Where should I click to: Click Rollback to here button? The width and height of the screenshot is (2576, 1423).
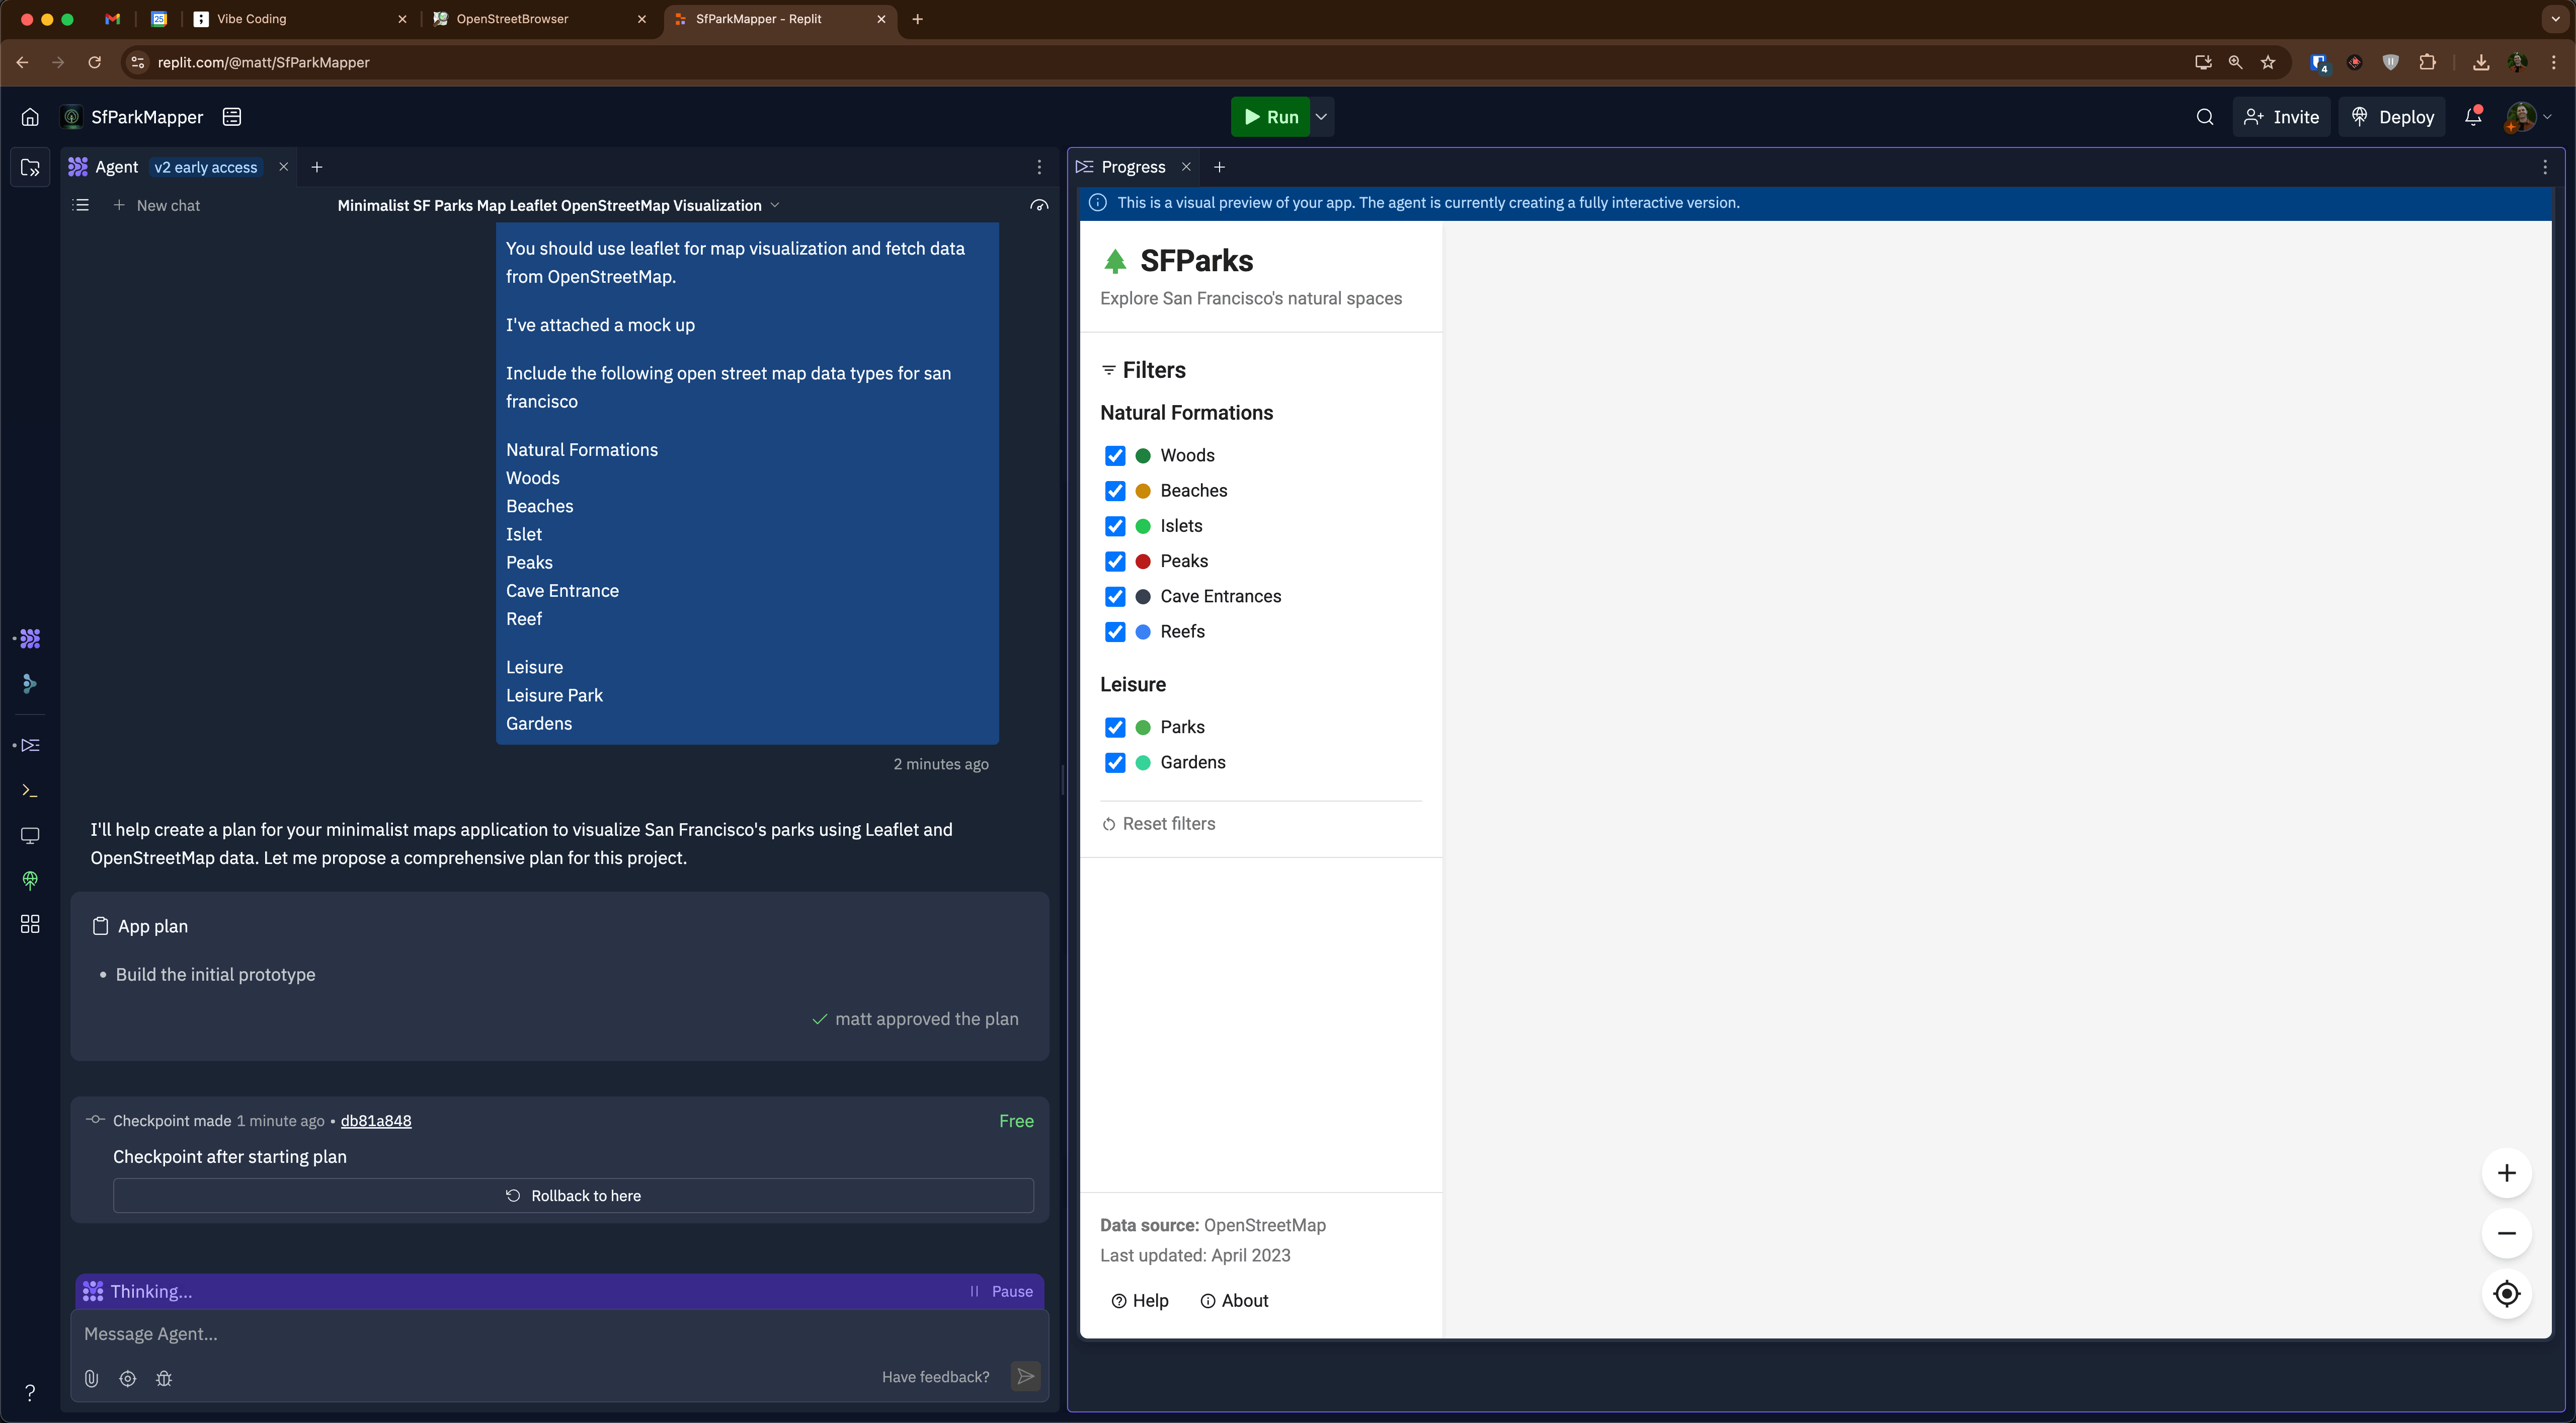pyautogui.click(x=573, y=1196)
